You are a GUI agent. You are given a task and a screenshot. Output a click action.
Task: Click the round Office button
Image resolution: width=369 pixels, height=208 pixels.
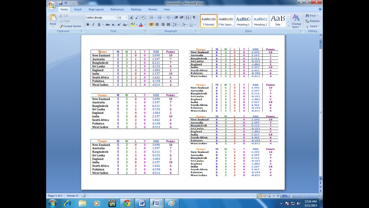click(51, 5)
